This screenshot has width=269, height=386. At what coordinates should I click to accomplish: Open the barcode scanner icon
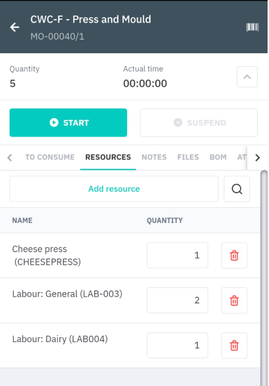[x=252, y=27]
